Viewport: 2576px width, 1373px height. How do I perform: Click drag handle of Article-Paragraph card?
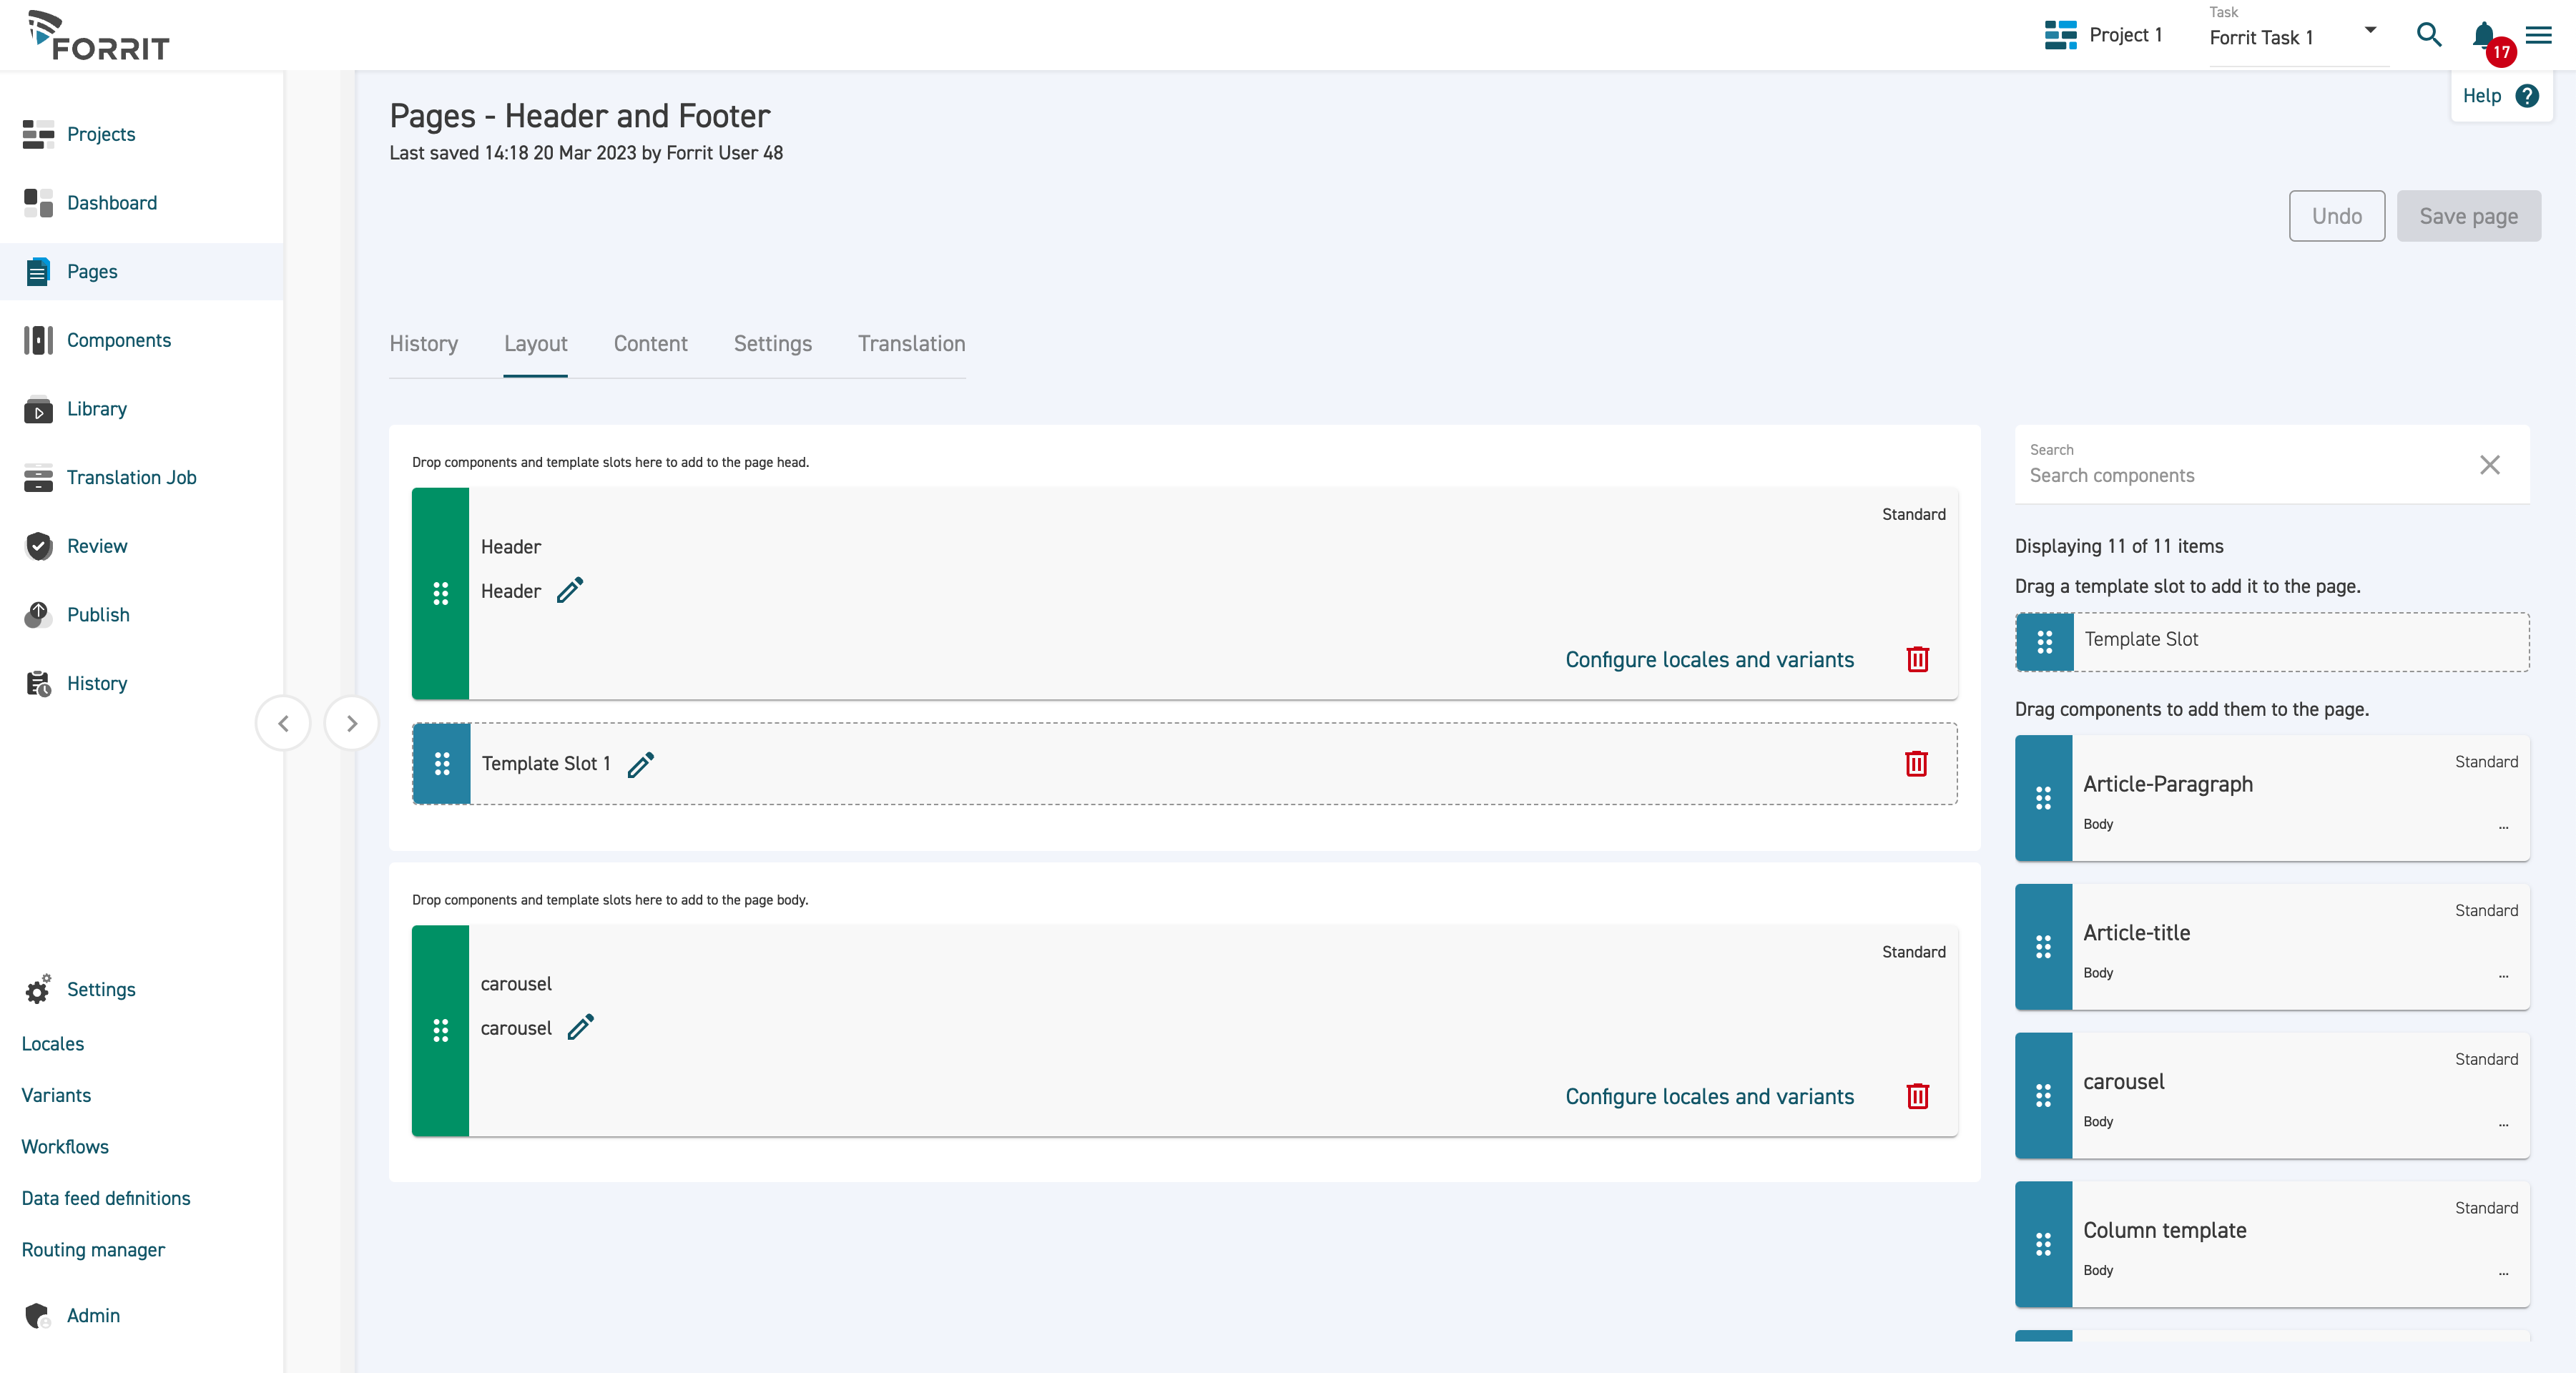point(2043,798)
